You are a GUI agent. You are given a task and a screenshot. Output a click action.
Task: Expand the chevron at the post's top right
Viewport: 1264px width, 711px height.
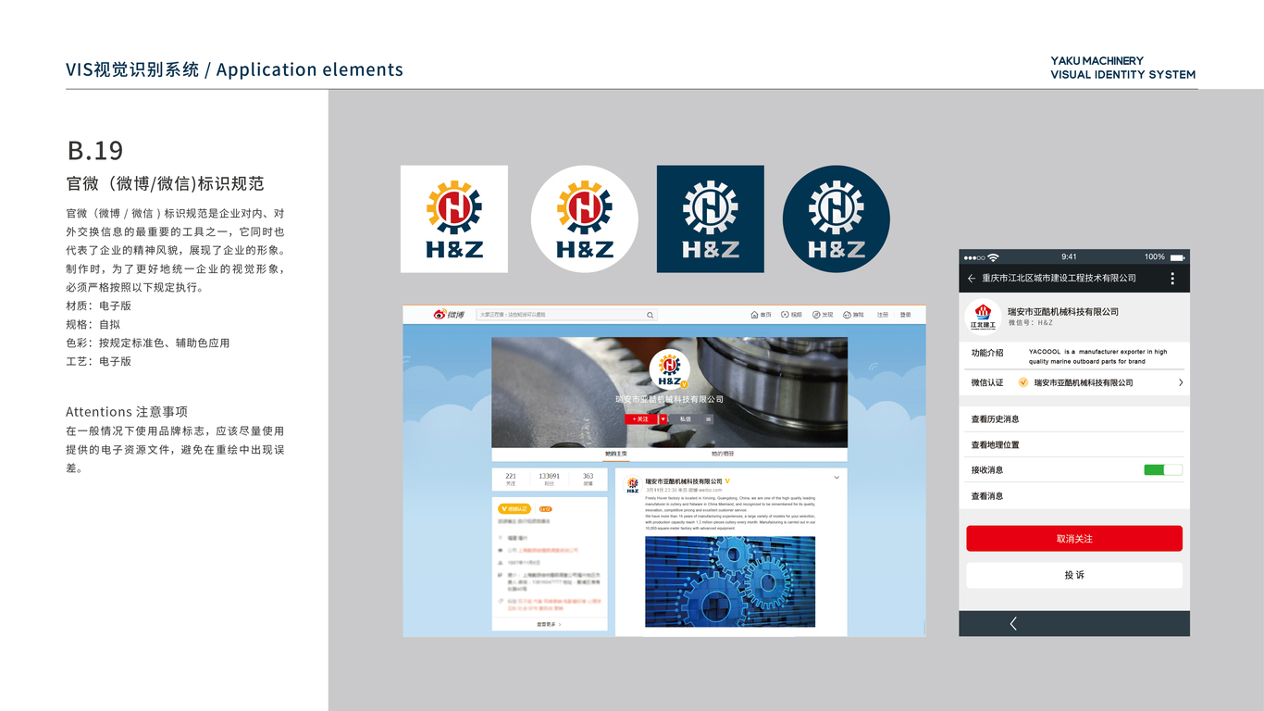click(836, 478)
